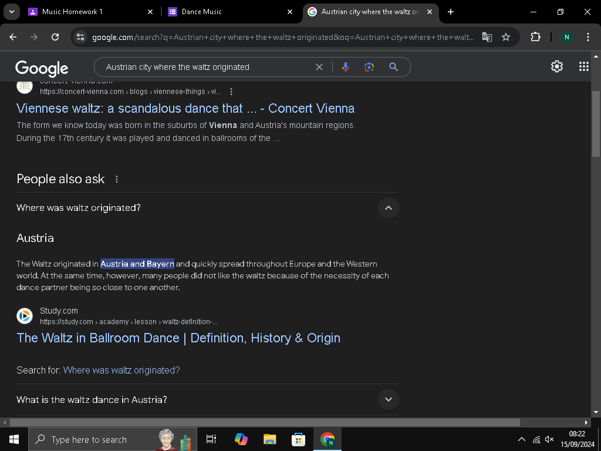601x451 pixels.
Task: Open the Chrome profile N avatar
Action: [x=566, y=37]
